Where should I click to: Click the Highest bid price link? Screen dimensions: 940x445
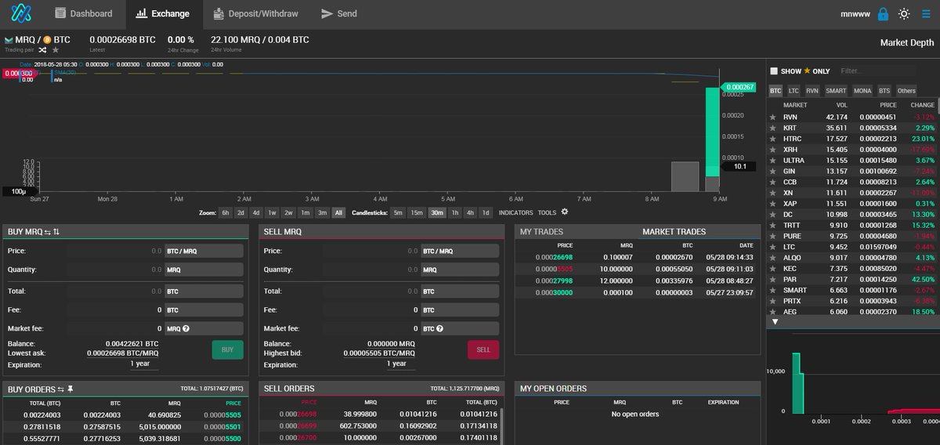tap(380, 353)
